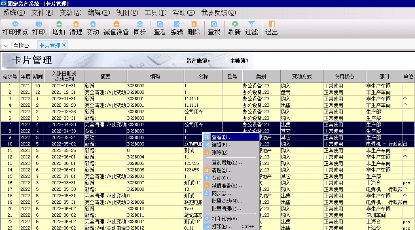Close the 卡片管理 tab
The width and height of the screenshot is (415, 230).
tap(64, 45)
